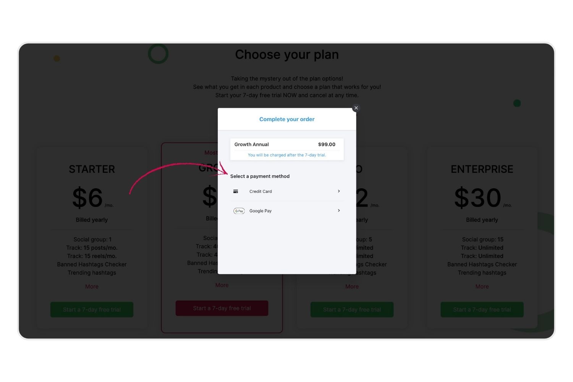Start the red Growth plan free trial
Image resolution: width=573 pixels, height=382 pixels.
click(x=222, y=308)
